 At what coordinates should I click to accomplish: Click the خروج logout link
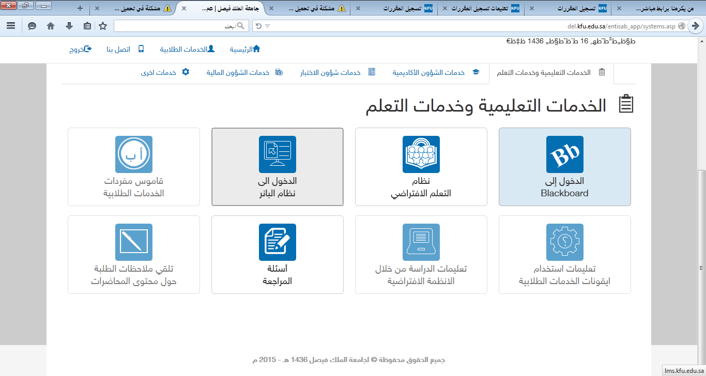(80, 50)
